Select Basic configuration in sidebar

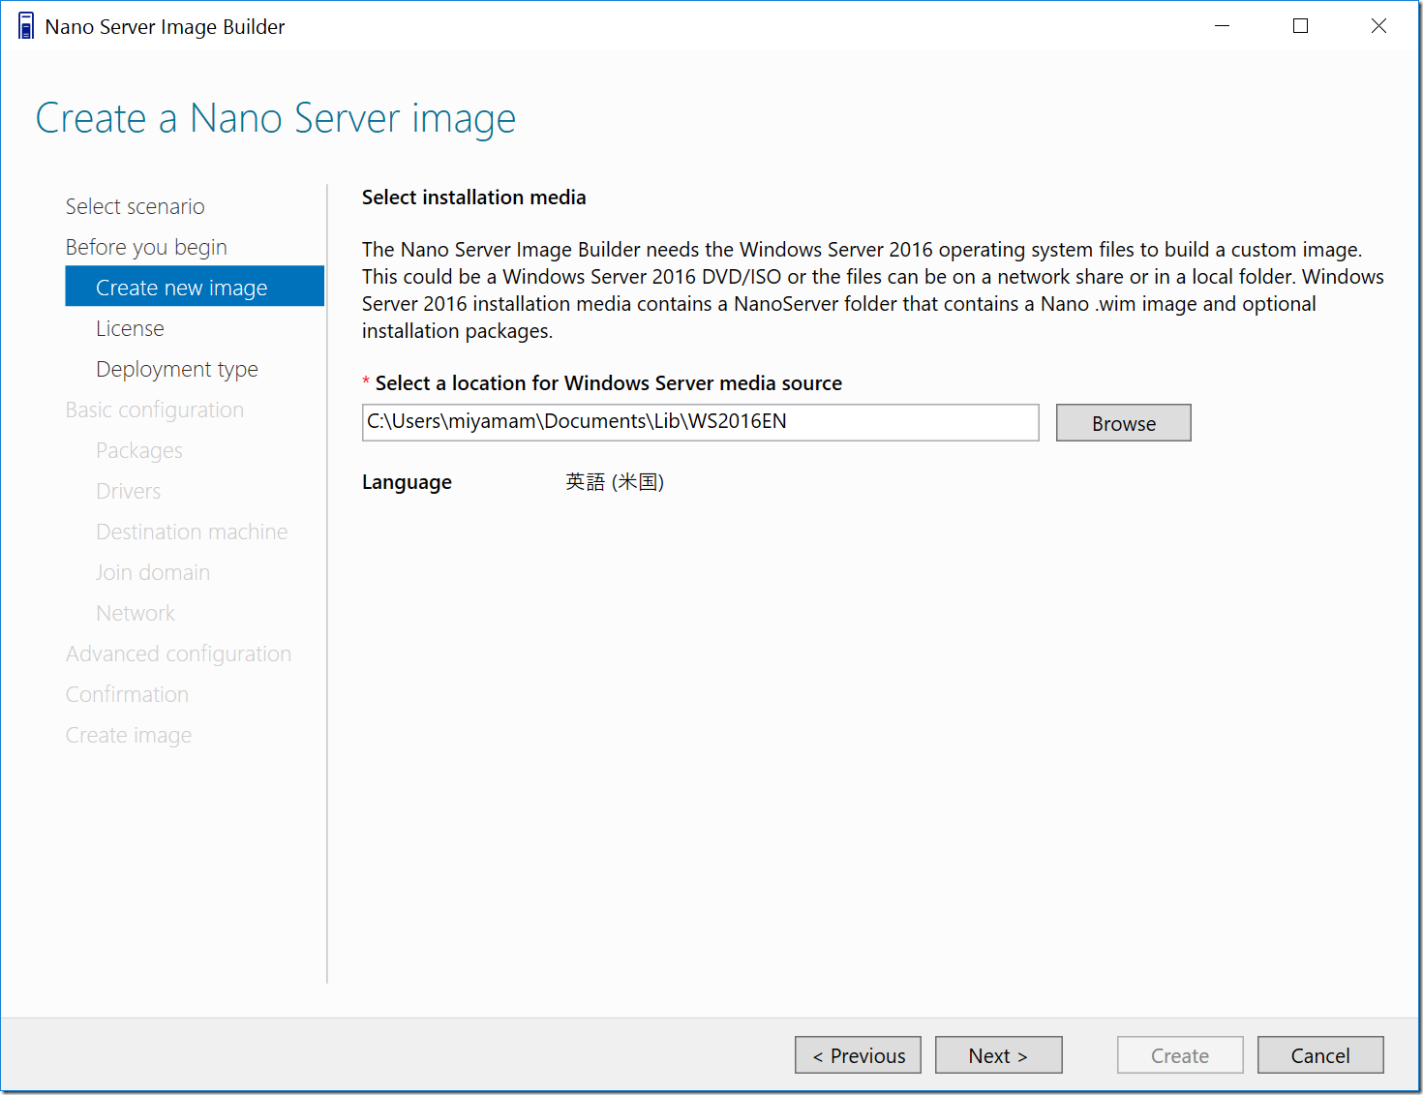click(x=155, y=410)
